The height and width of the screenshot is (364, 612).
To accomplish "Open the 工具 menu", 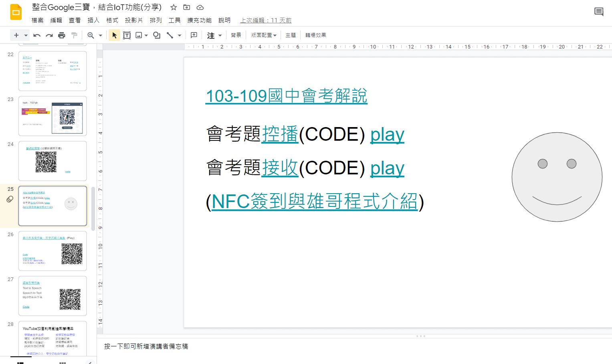I will click(175, 20).
